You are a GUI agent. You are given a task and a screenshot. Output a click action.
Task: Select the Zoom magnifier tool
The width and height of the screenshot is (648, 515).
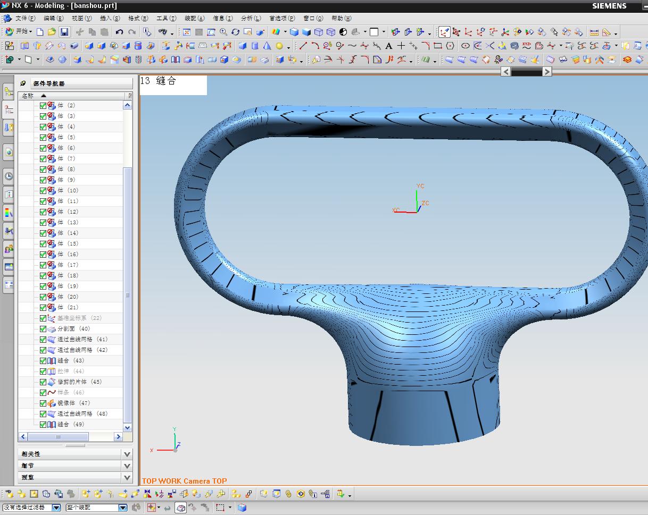(x=223, y=32)
